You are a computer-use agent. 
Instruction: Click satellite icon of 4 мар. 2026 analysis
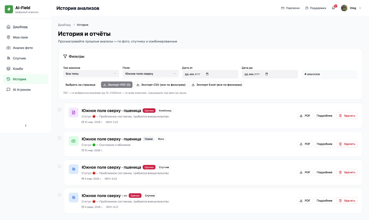pyautogui.click(x=74, y=169)
